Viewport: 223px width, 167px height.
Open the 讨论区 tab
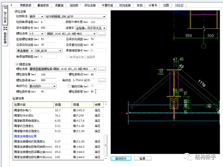tap(179, 5)
